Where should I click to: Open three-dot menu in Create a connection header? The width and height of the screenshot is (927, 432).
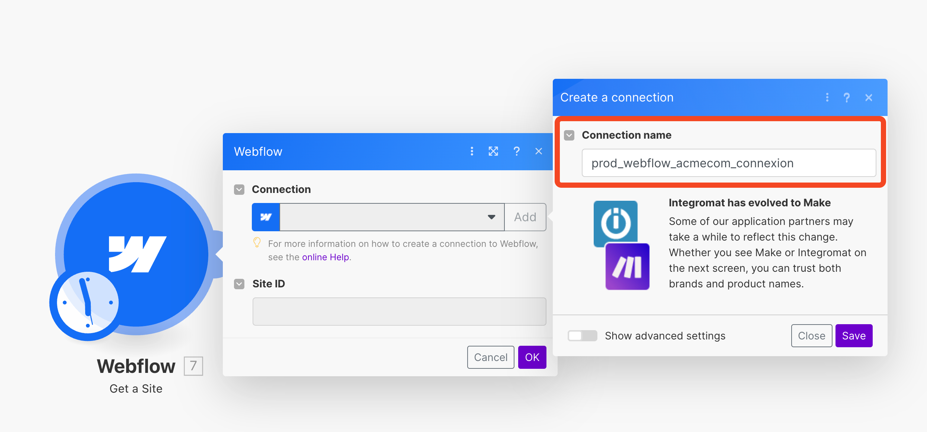tap(827, 97)
